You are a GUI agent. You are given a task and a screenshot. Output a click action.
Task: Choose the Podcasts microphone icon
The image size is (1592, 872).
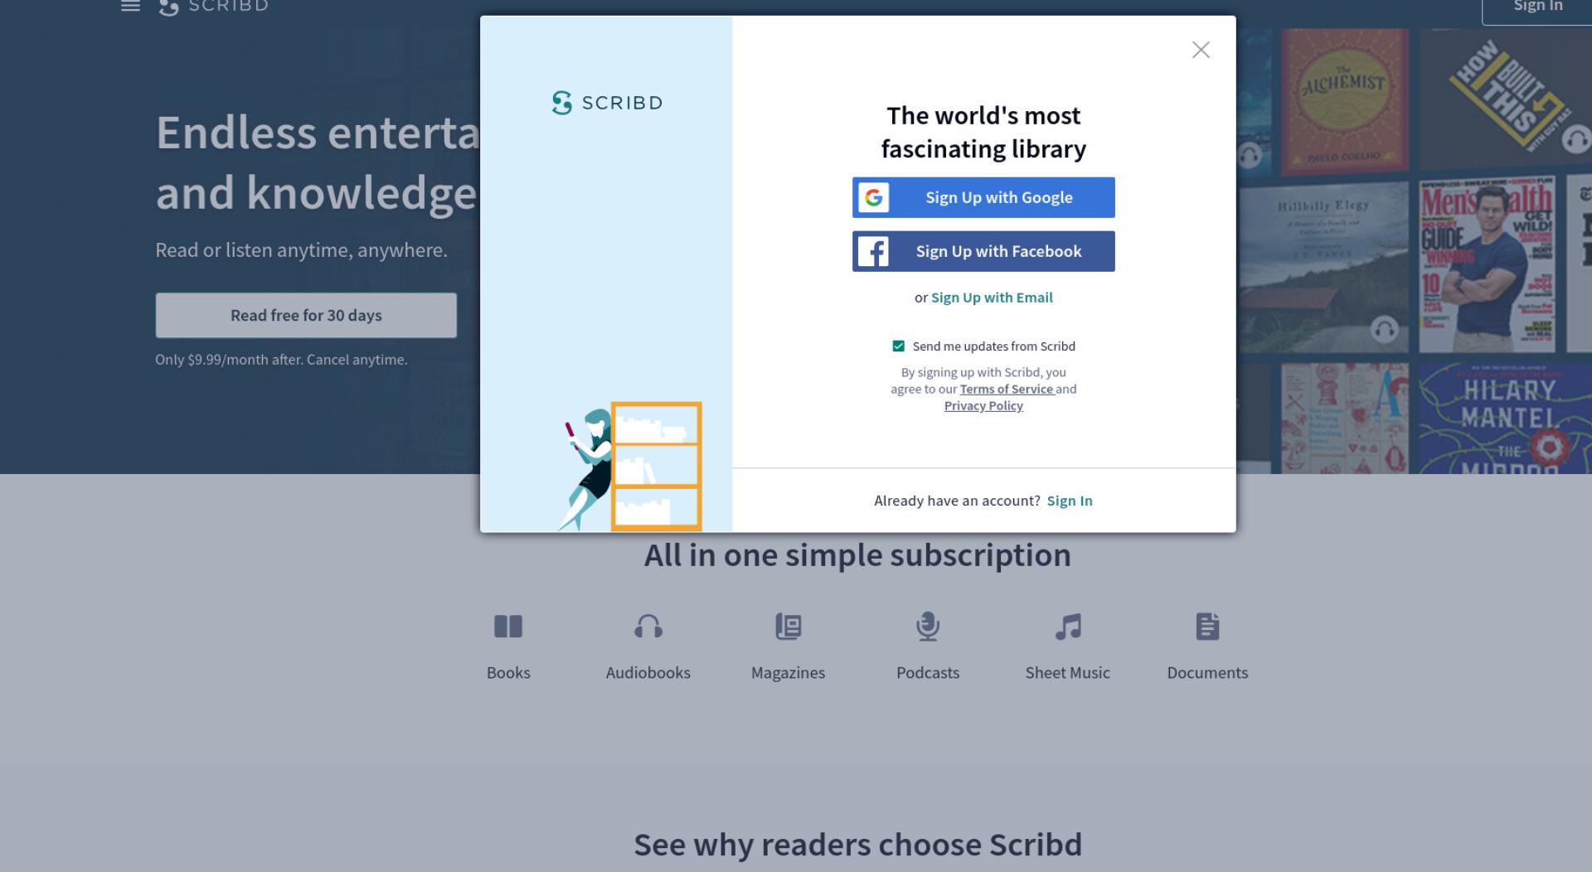click(928, 627)
